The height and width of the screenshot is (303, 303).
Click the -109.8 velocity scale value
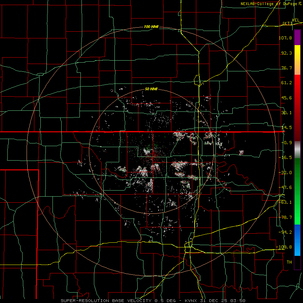point(284,247)
